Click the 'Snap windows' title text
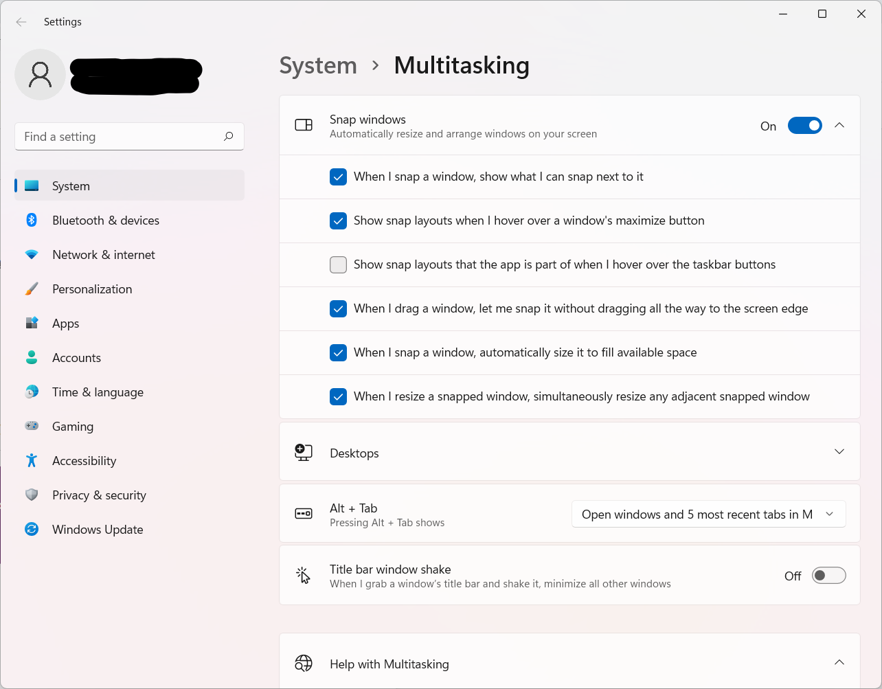This screenshot has width=882, height=689. point(367,120)
